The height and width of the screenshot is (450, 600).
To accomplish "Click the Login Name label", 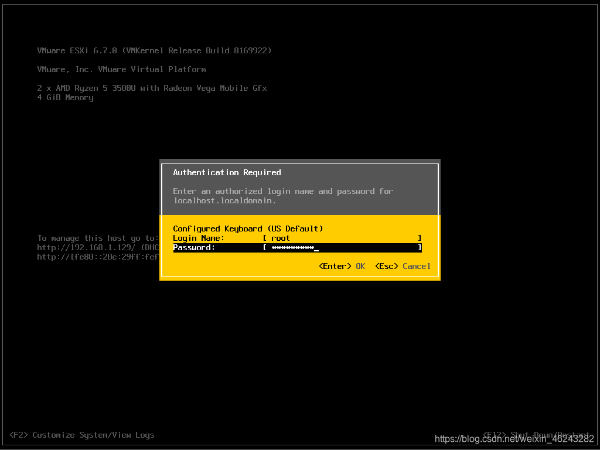I will (x=199, y=238).
